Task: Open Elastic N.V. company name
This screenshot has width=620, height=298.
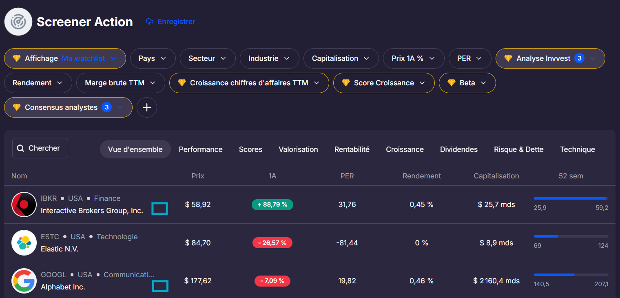Action: pos(60,249)
